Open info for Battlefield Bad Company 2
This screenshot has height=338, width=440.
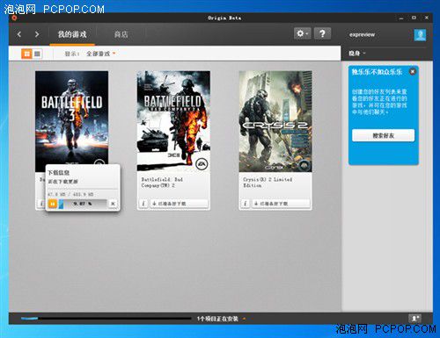[143, 204]
